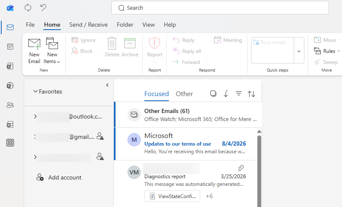
Task: Click Add account
Action: coord(59,177)
